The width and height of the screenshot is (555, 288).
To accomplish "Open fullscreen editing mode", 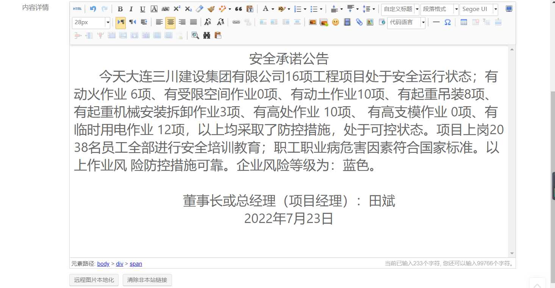I will tap(509, 9).
